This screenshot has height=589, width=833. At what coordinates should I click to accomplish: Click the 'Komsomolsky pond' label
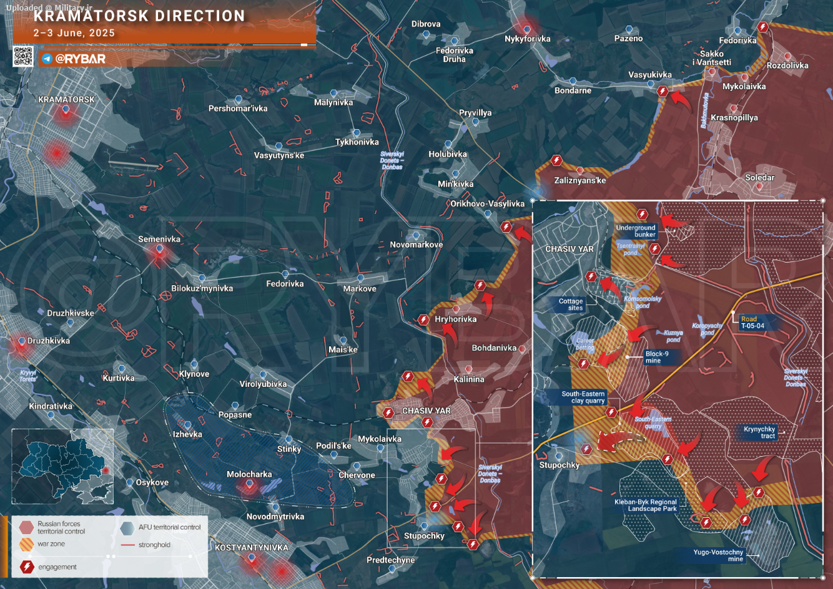coord(643,303)
